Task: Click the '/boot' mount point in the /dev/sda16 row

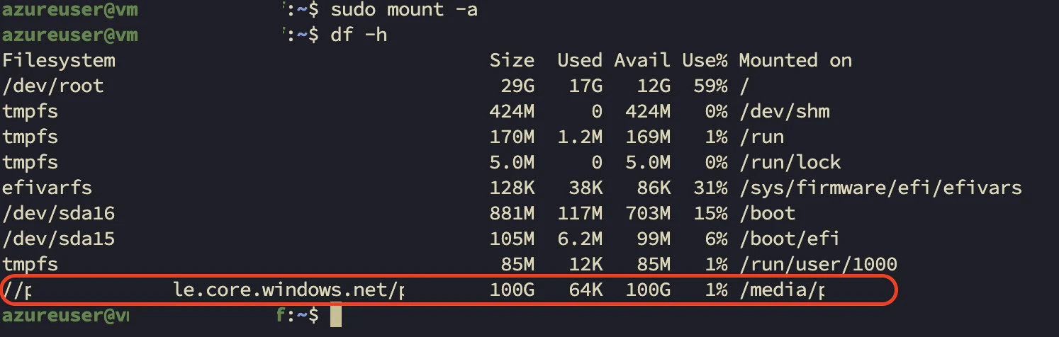Action: pyautogui.click(x=767, y=214)
